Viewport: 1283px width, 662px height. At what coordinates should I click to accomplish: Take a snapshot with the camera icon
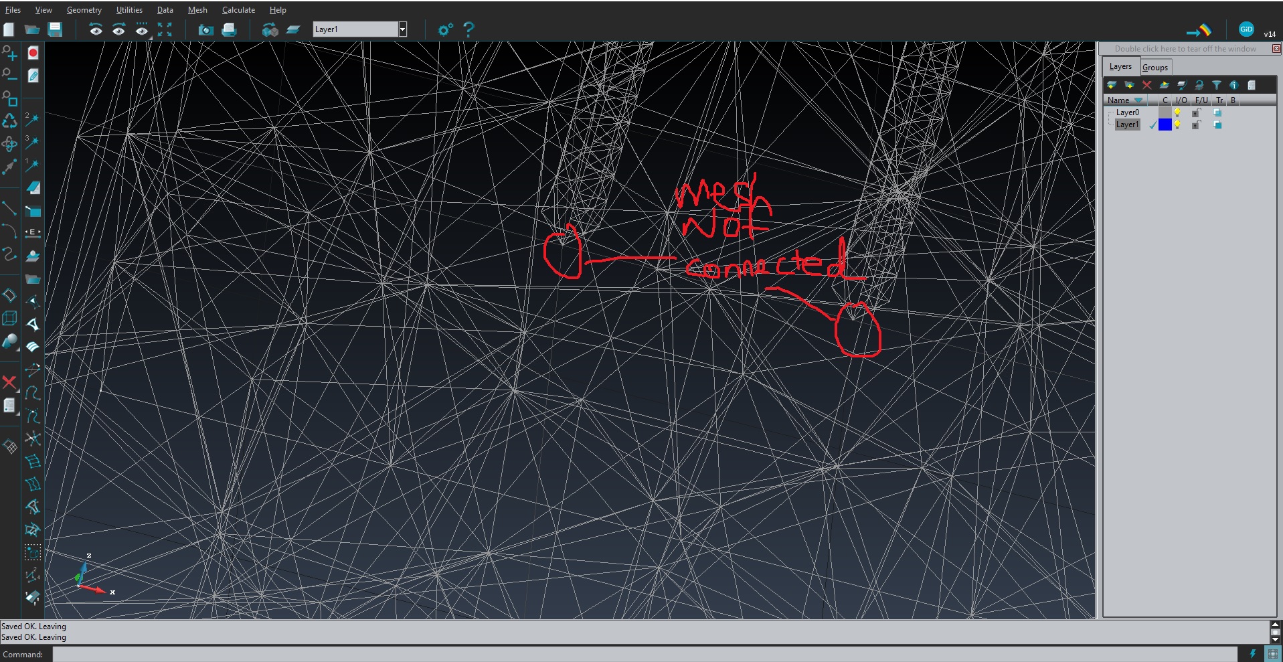point(205,29)
